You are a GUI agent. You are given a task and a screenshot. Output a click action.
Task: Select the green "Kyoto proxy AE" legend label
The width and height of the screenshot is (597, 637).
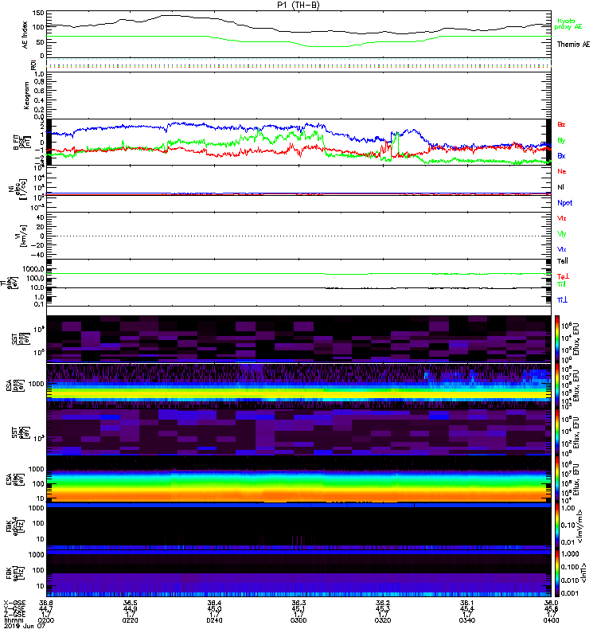tap(568, 24)
